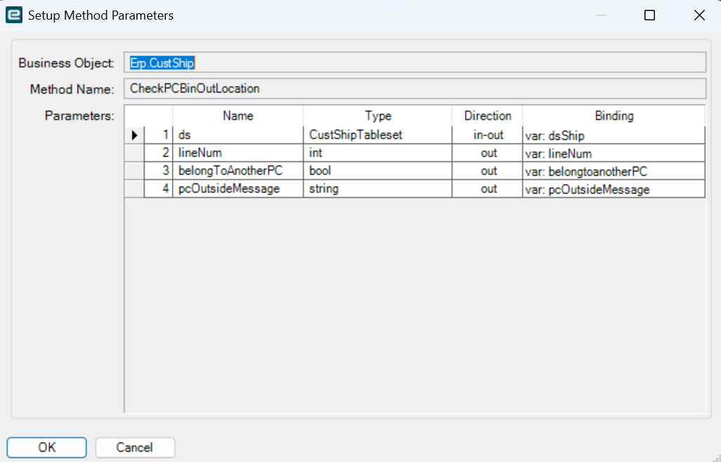Open binding 'var: belongtoanotherPC' cell
This screenshot has height=462, width=721.
tap(614, 171)
